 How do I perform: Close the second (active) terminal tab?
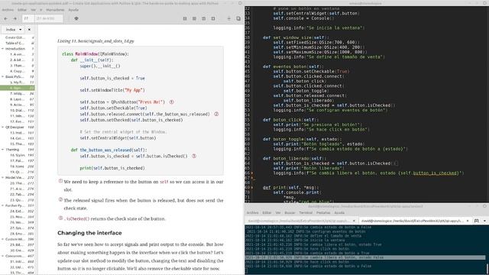[x=468, y=221]
